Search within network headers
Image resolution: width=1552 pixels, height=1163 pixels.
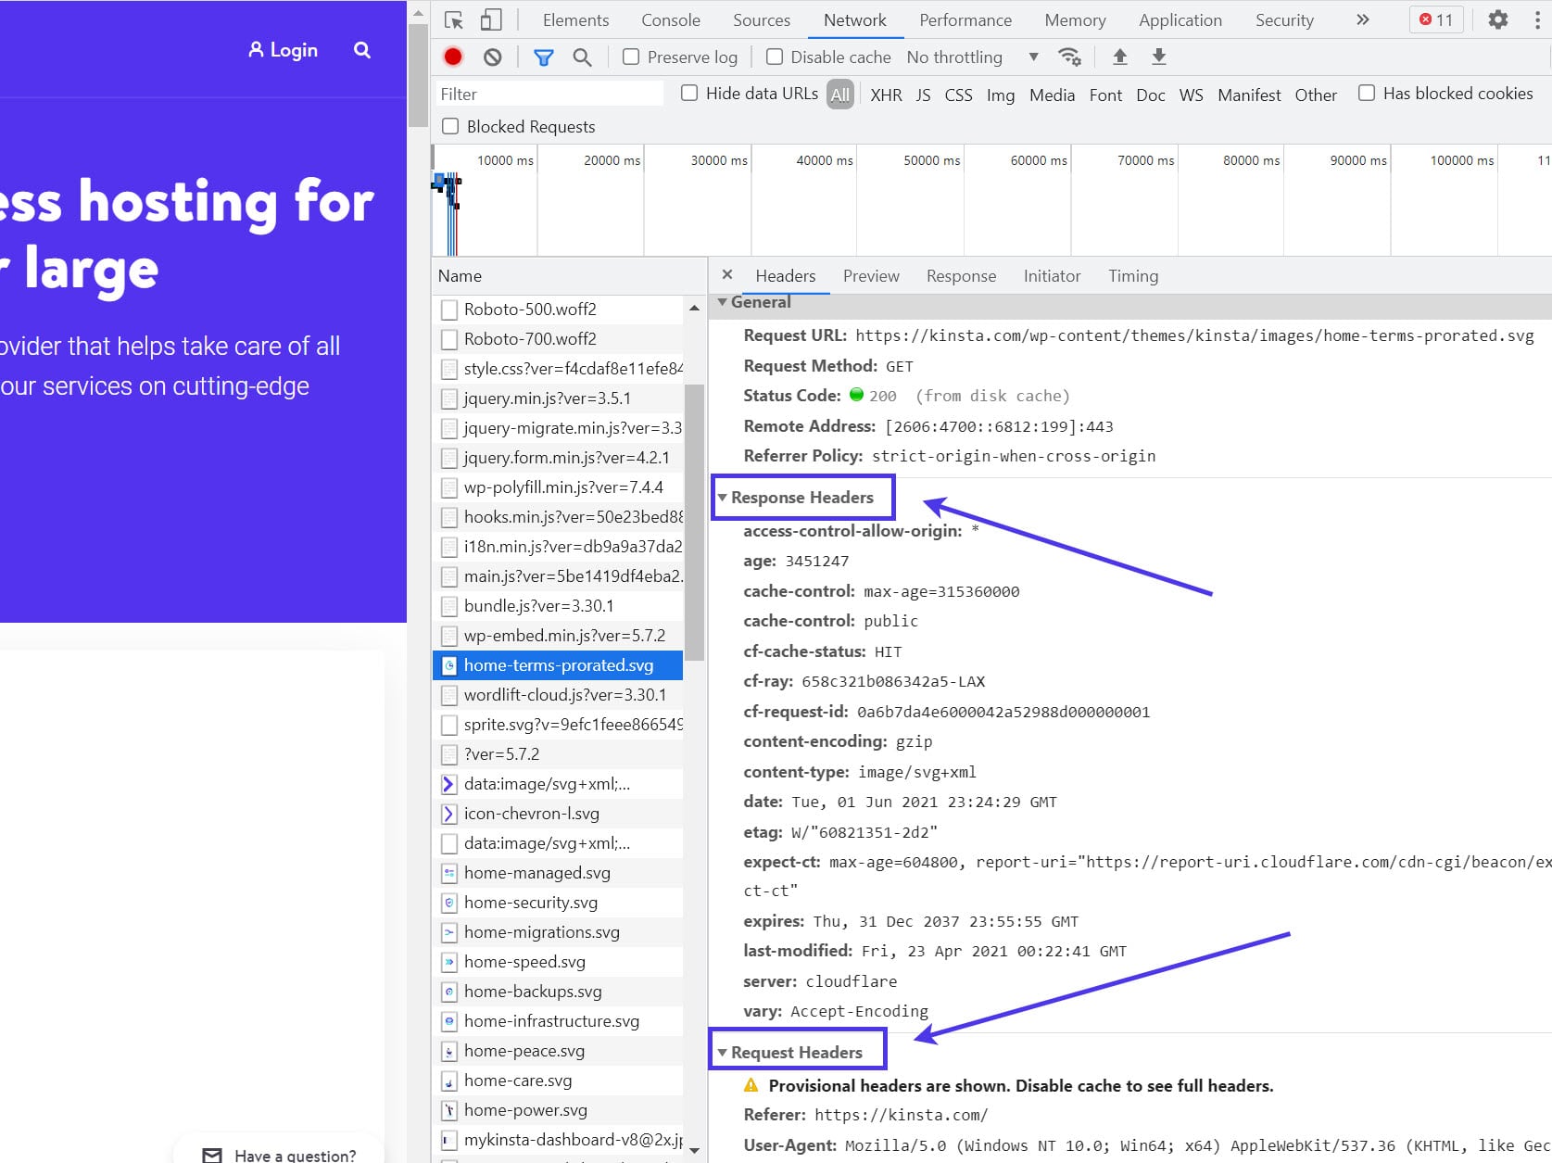coord(582,57)
